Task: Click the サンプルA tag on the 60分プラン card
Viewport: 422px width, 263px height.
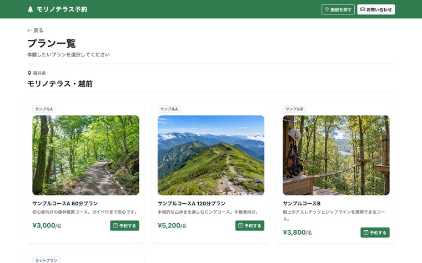Action: 44,109
